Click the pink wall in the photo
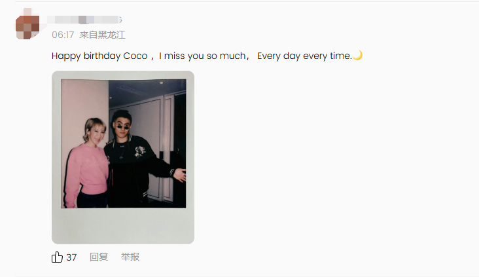The height and width of the screenshot is (277, 479). [x=84, y=101]
